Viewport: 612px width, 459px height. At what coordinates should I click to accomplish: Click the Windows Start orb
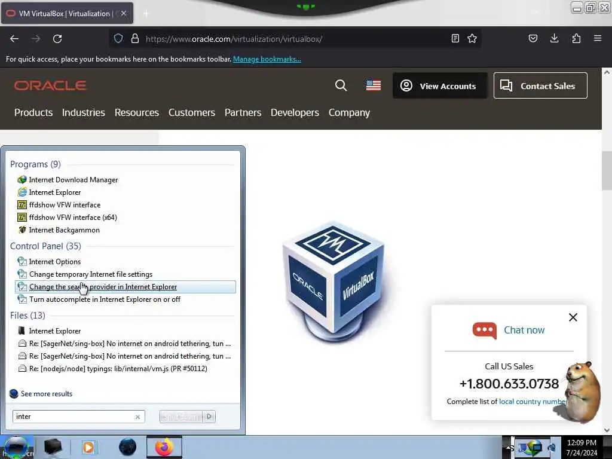[x=16, y=447]
